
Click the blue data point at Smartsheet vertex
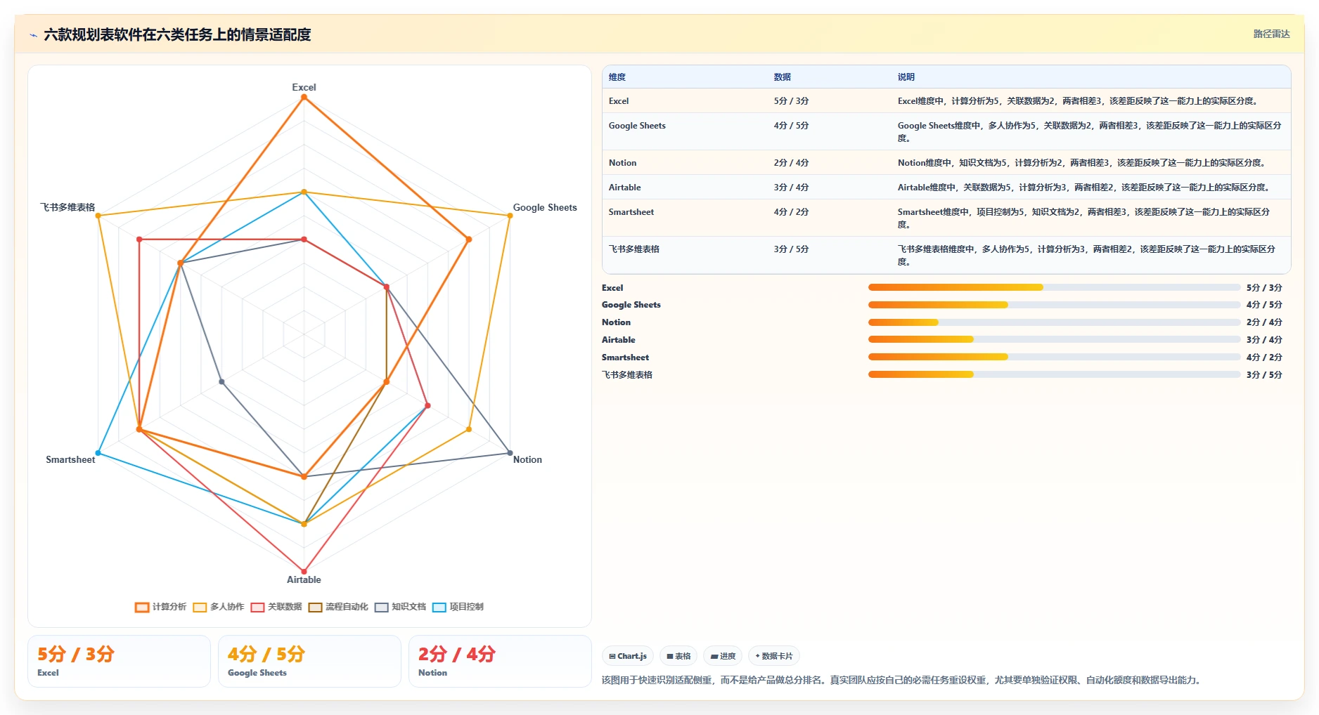point(98,453)
